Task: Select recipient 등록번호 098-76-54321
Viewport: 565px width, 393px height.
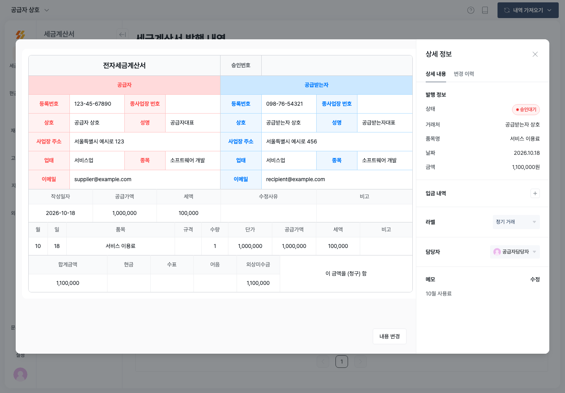Action: point(289,104)
